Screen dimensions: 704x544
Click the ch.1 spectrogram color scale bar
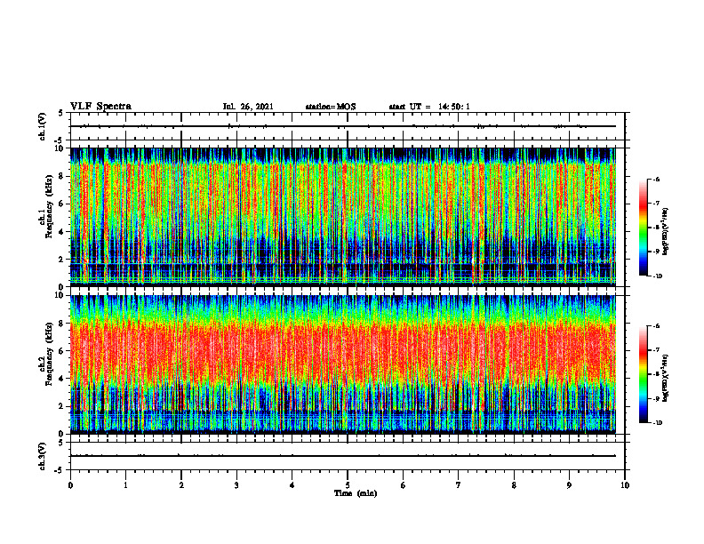point(643,228)
